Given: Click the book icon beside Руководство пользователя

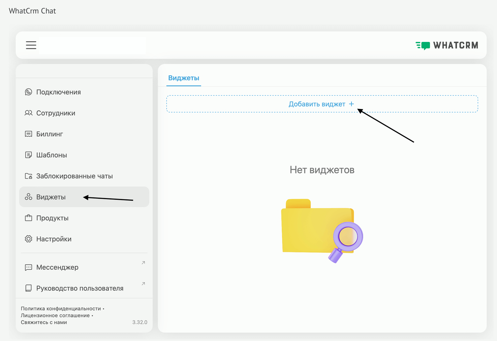Looking at the screenshot, I should [29, 288].
